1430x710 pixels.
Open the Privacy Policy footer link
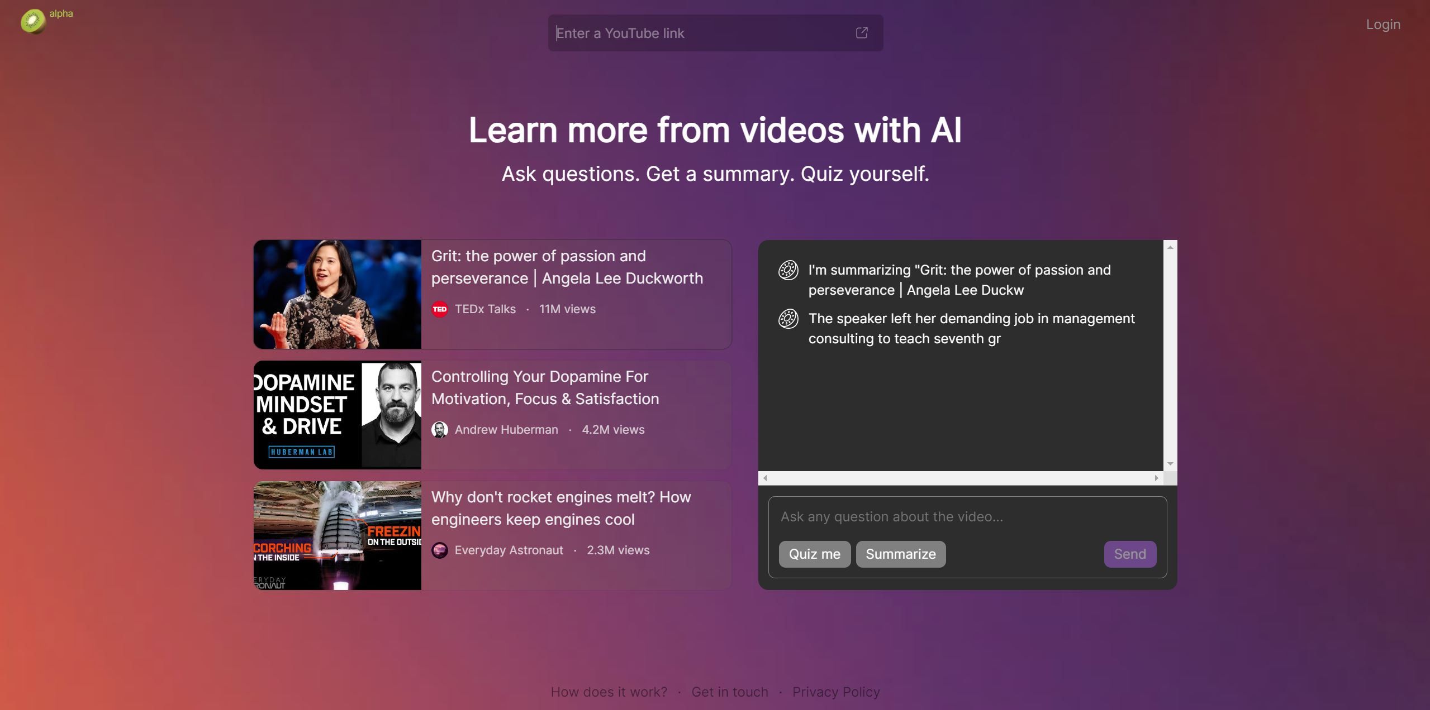click(x=836, y=692)
